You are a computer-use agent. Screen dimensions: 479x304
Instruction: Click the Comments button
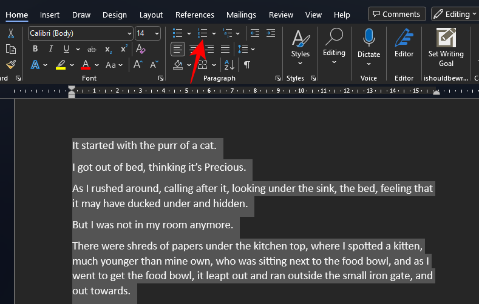[397, 15]
